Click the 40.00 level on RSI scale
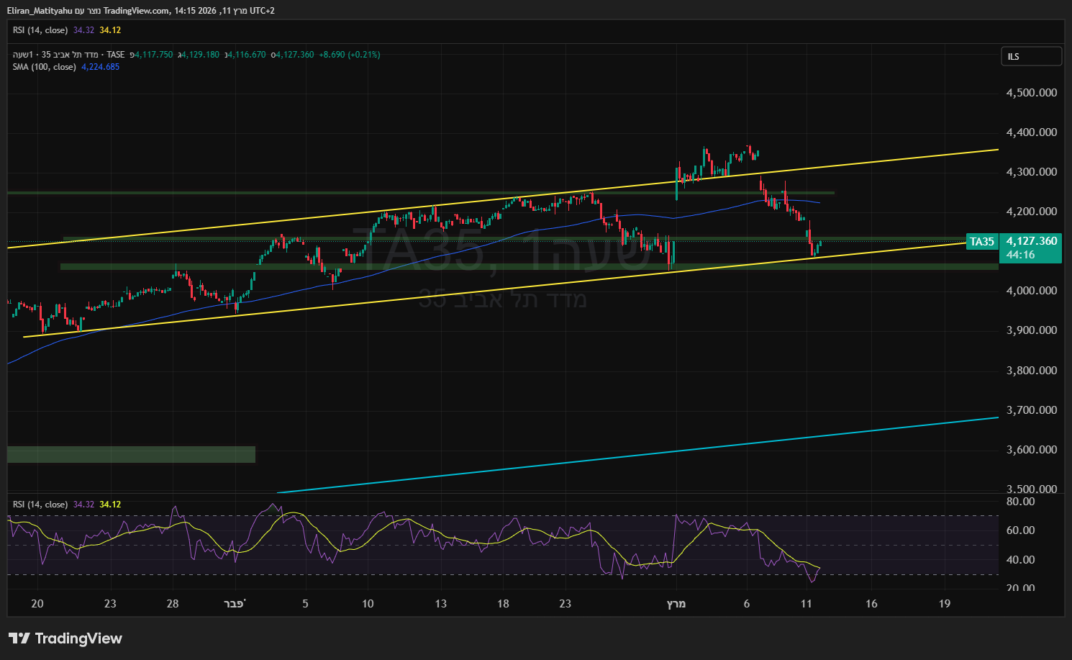Screen dimensions: 1072x660 click(1019, 560)
